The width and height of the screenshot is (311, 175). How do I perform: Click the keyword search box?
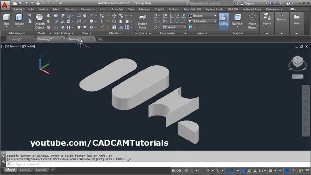(211, 3)
